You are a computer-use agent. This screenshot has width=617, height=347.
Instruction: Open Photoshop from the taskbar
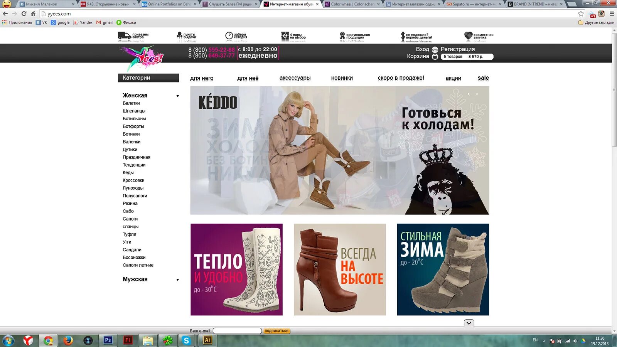(108, 340)
